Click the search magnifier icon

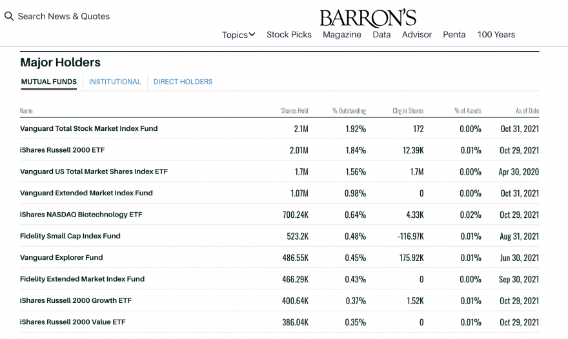9,16
